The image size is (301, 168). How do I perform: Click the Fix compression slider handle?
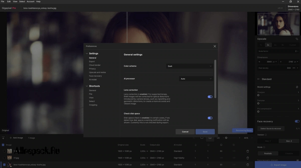(x=258, y=112)
